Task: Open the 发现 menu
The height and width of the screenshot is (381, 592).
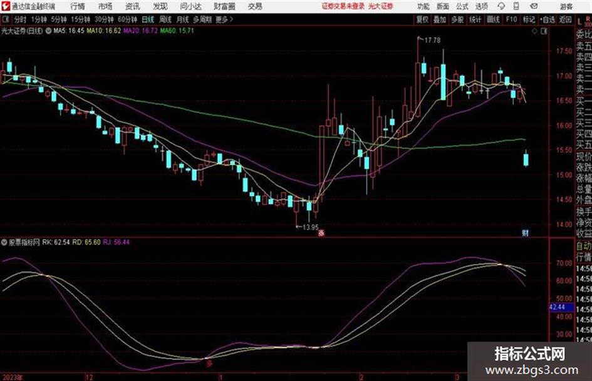Action: click(160, 6)
